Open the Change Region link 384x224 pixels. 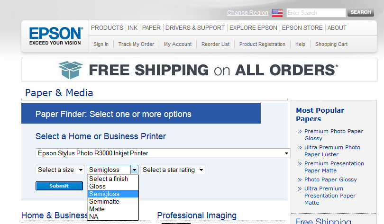click(247, 13)
